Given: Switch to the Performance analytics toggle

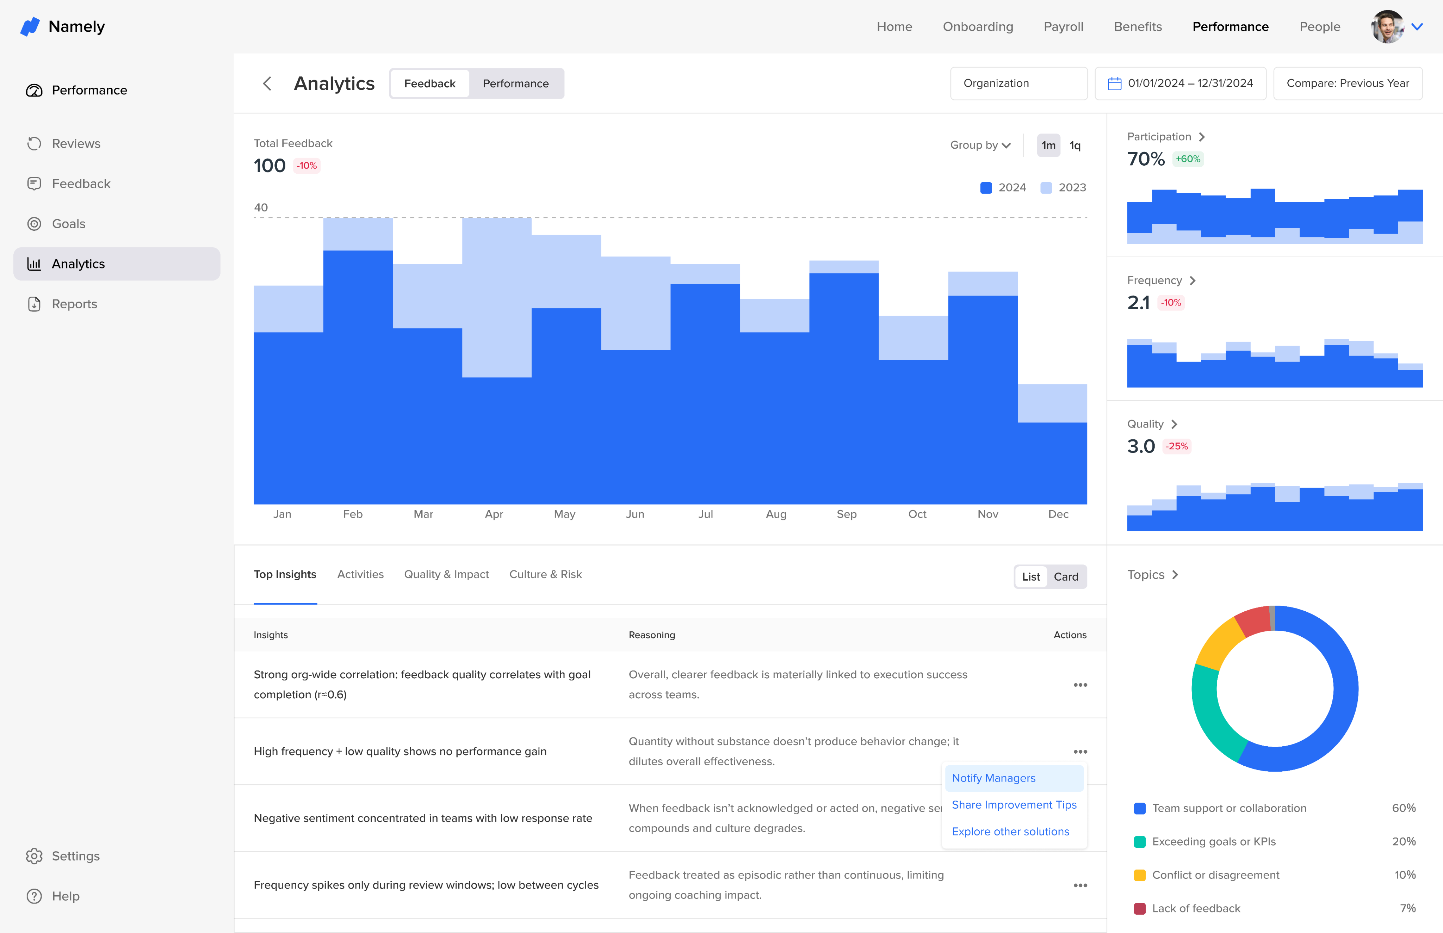Looking at the screenshot, I should pyautogui.click(x=515, y=84).
